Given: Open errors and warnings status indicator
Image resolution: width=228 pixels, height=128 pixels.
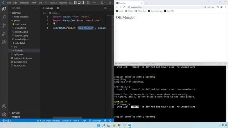Looking at the screenshot, I should 7,121.
